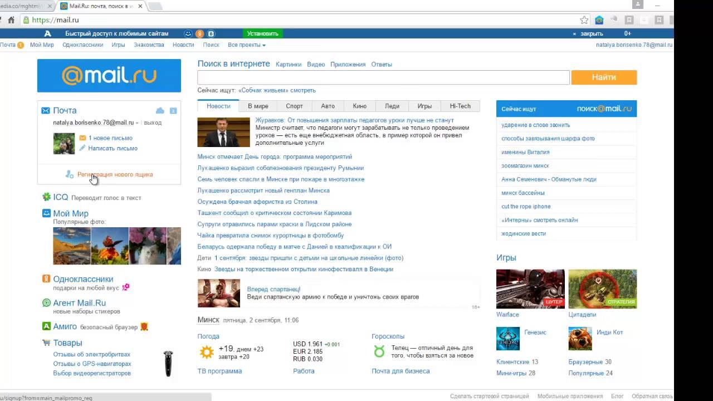Switch to the Кино news tab
713x401 pixels.
[360, 106]
